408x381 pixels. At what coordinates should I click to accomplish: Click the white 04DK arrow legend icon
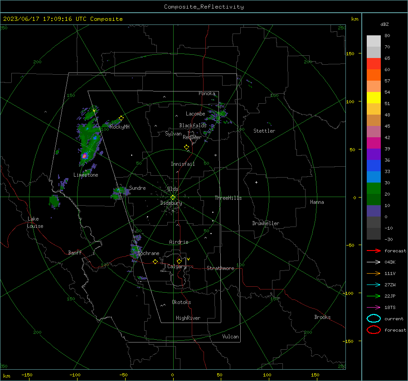(374, 262)
